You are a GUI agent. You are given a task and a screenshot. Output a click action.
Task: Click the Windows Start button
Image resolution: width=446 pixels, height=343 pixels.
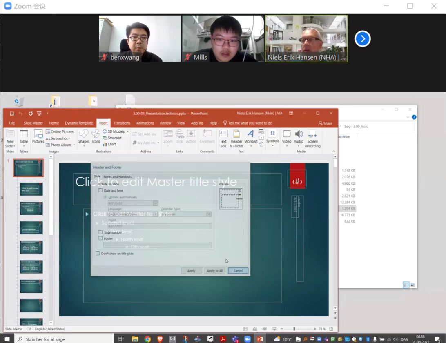(7, 339)
